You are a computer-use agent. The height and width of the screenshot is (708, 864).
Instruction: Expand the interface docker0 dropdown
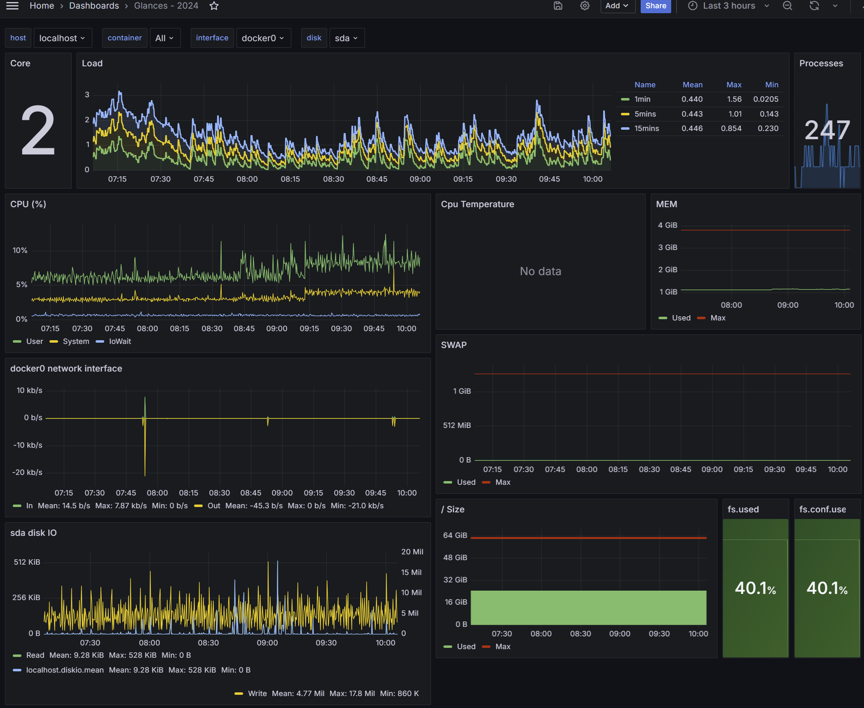[x=263, y=38]
